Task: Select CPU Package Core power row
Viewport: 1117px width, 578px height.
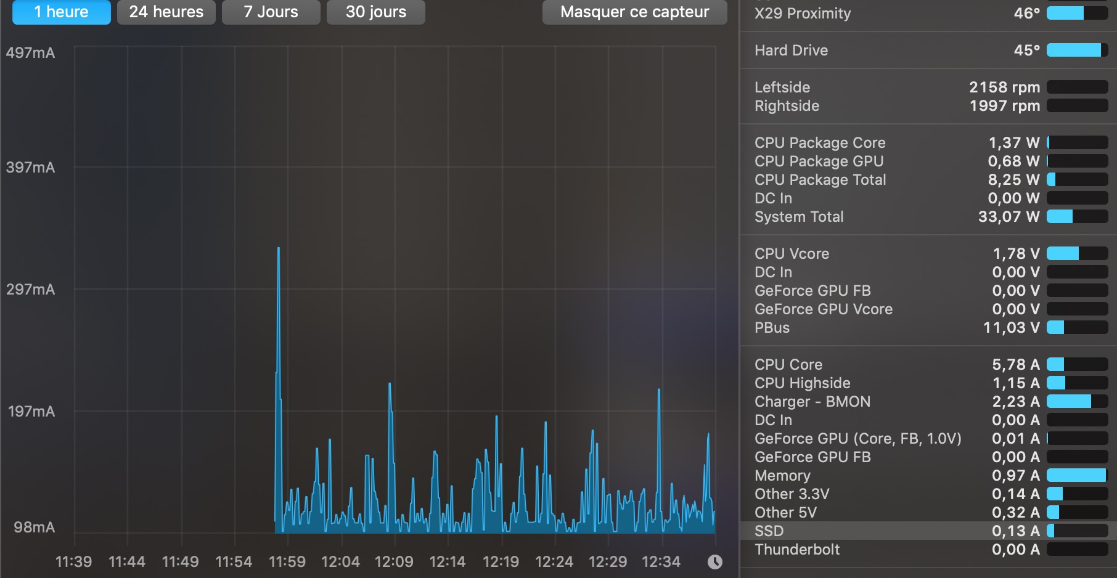Action: (928, 142)
